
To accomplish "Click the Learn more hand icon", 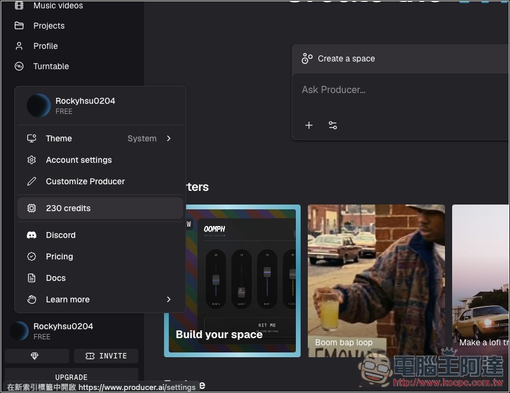I will (32, 299).
